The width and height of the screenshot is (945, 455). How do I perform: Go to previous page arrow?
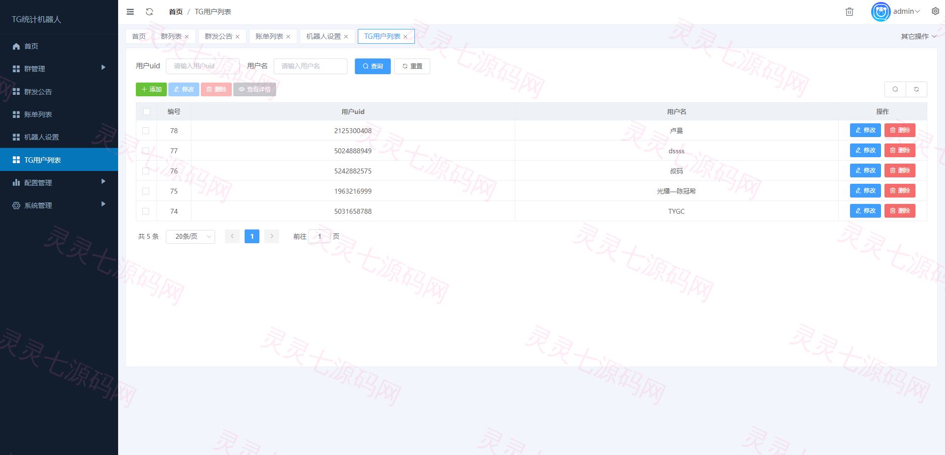(x=232, y=236)
